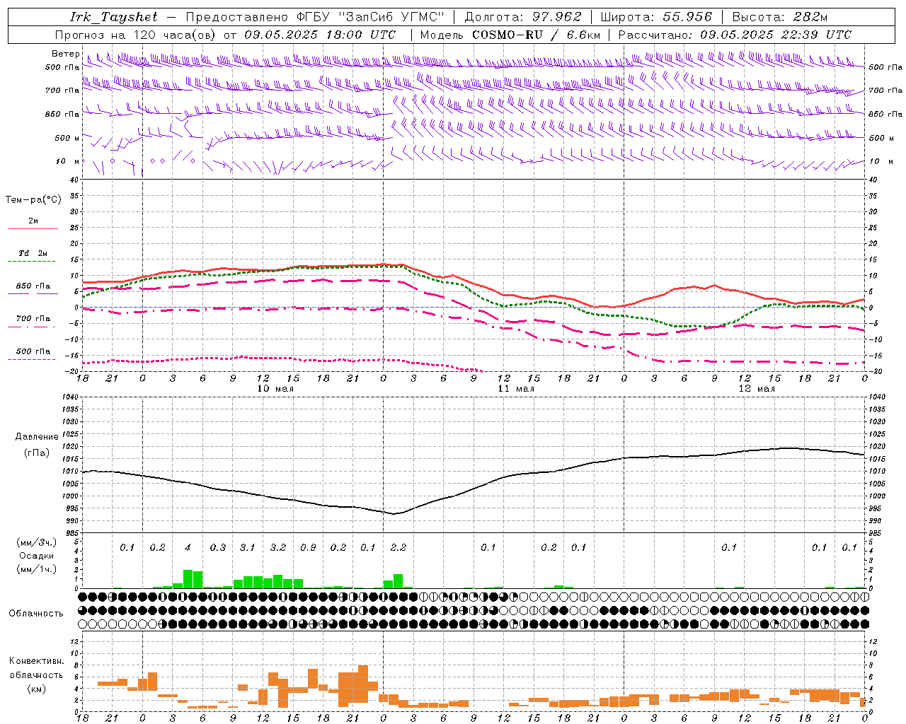The width and height of the screenshot is (906, 724).
Task: Click the 700 гПа temperature legend entry
Action: point(33,319)
